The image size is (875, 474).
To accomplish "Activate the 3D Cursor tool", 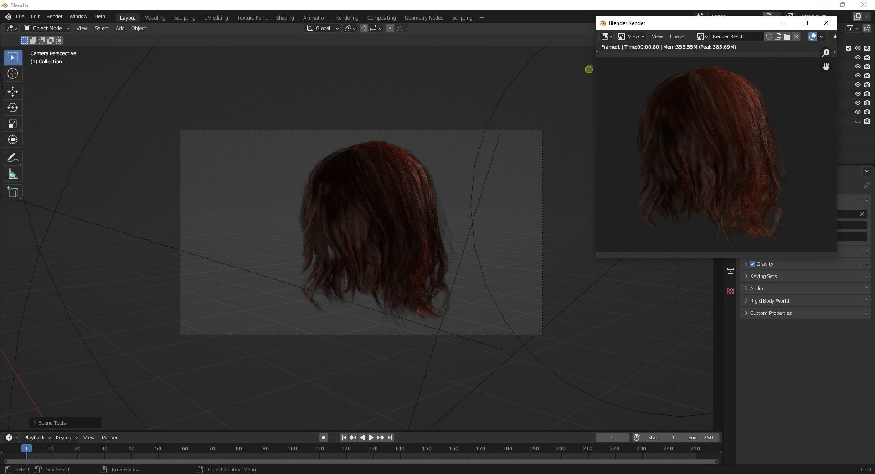I will pyautogui.click(x=13, y=73).
